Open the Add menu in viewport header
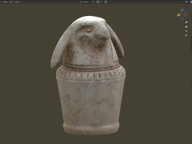The image size is (192, 144). (11, 2)
